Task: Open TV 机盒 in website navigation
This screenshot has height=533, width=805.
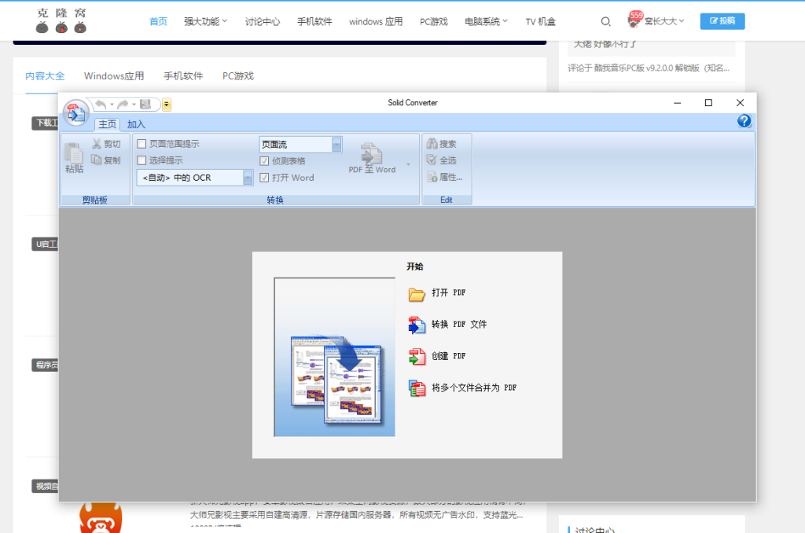Action: (541, 21)
